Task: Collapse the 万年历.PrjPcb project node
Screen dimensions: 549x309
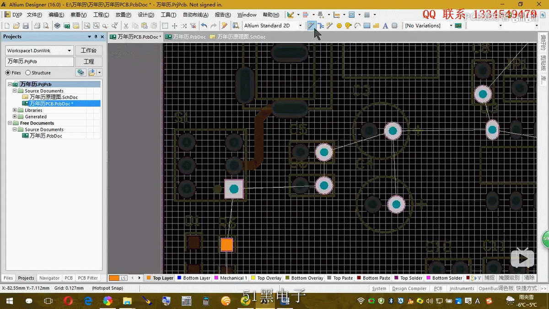Action: coord(10,84)
